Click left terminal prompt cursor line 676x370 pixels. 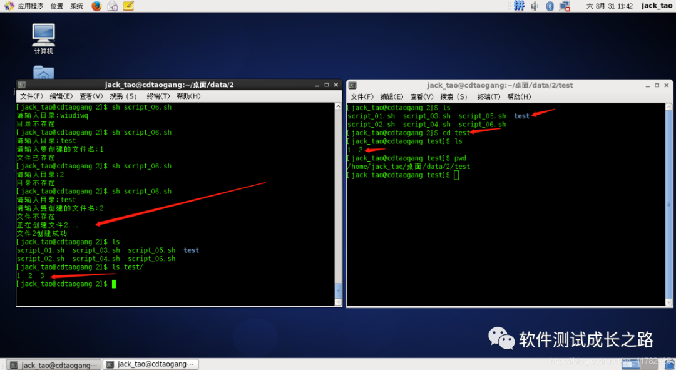66,284
